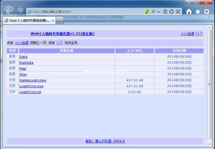Download the GameLogin.new file
Screen dimensions: 215x149
pos(33,80)
